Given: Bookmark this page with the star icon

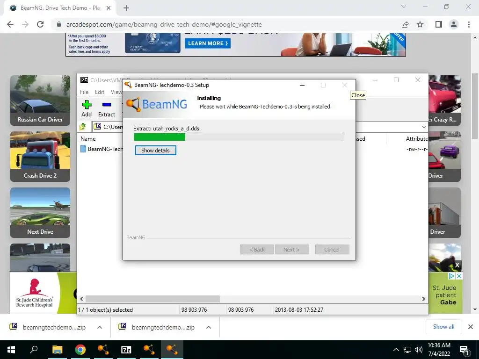Looking at the screenshot, I should [420, 24].
